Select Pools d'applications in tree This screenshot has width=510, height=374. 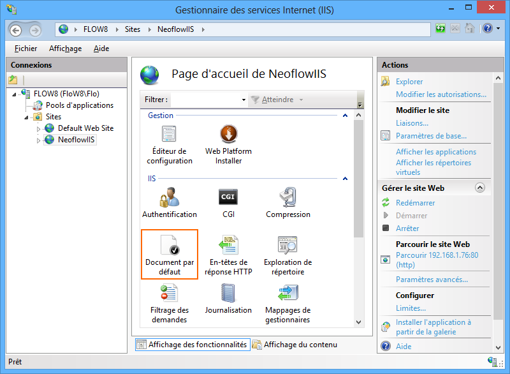point(79,105)
